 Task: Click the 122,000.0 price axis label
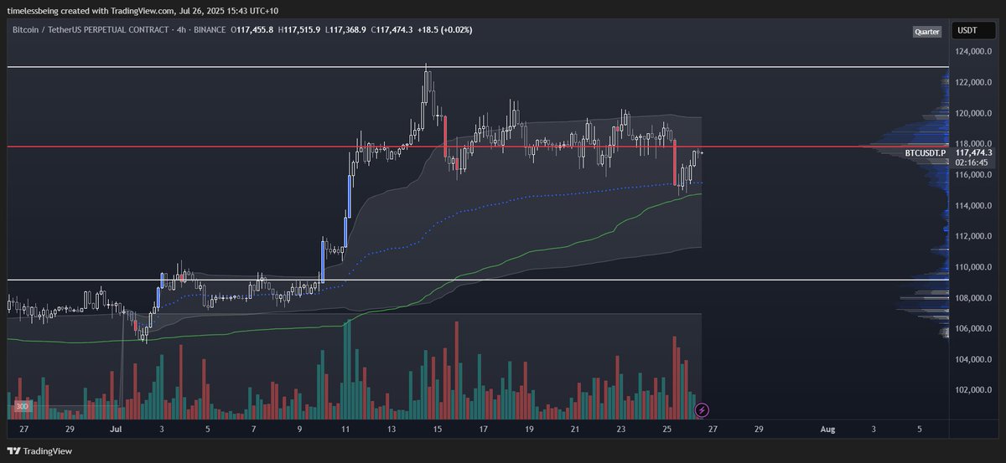(972, 82)
